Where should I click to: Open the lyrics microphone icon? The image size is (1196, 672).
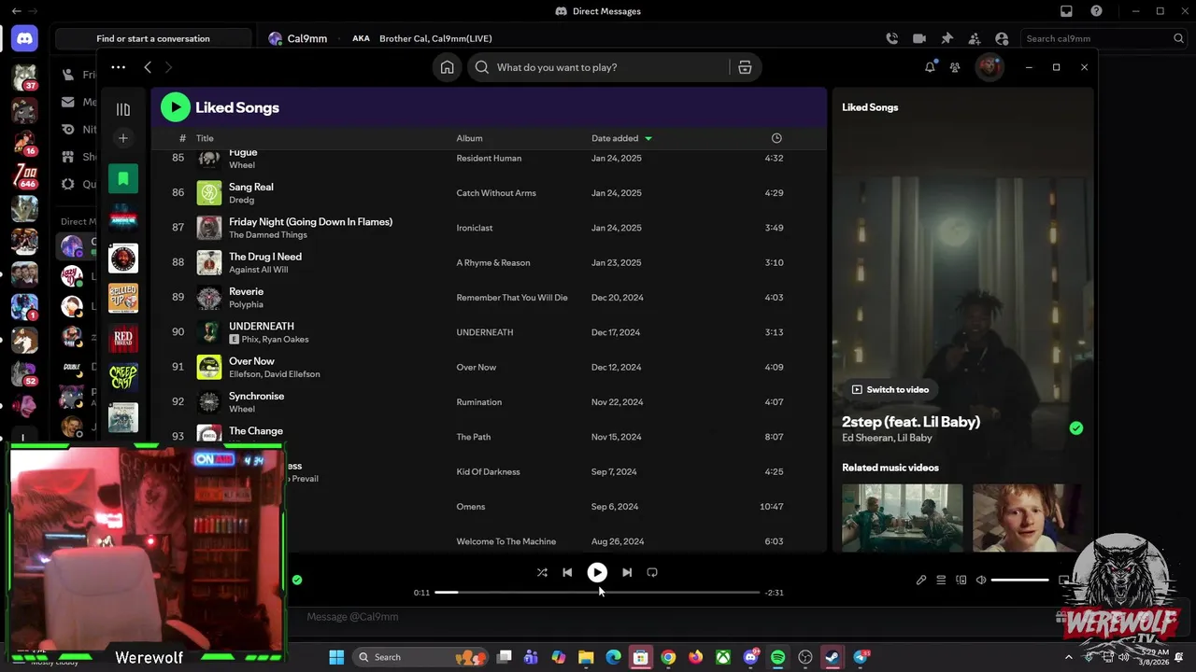point(921,580)
